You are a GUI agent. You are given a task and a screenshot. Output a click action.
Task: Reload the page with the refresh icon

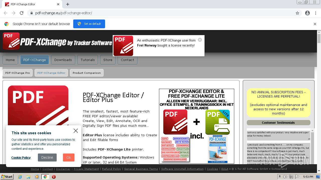pos(22,13)
